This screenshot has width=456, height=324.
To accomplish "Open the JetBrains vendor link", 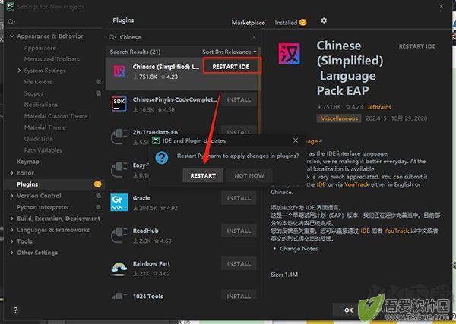I will click(379, 107).
